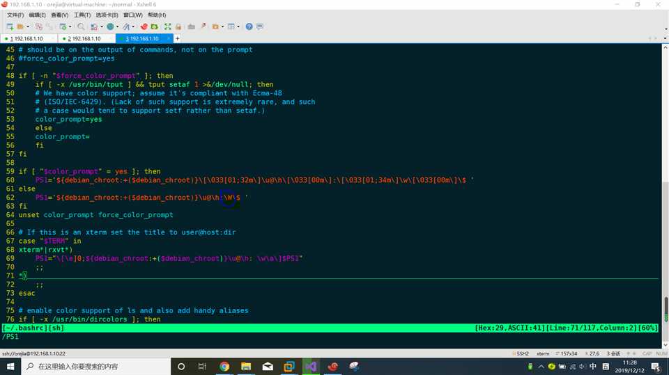Expand the Properties dropdown arrow
Screen dimensions: 669x375
(x=70, y=26)
